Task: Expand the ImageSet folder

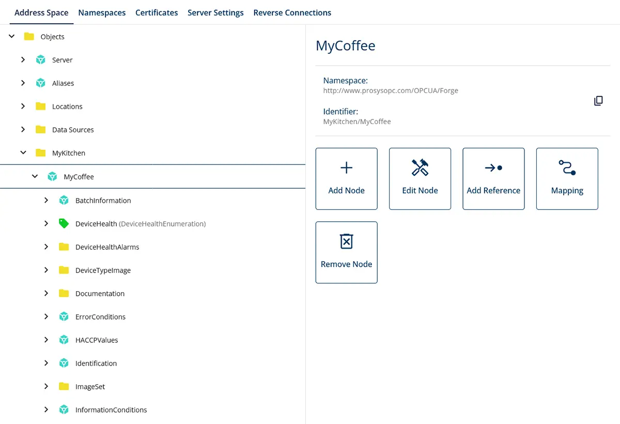Action: [46, 387]
